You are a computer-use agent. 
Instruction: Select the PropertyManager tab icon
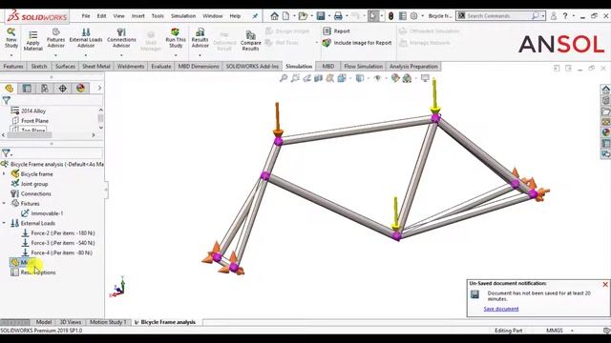27,89
